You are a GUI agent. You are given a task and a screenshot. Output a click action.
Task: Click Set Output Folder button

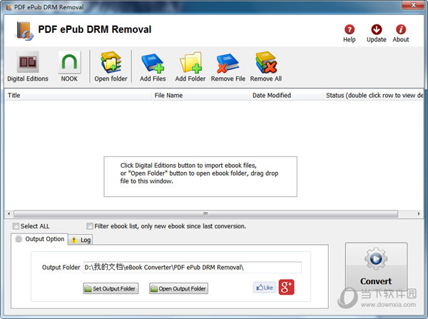coord(111,288)
